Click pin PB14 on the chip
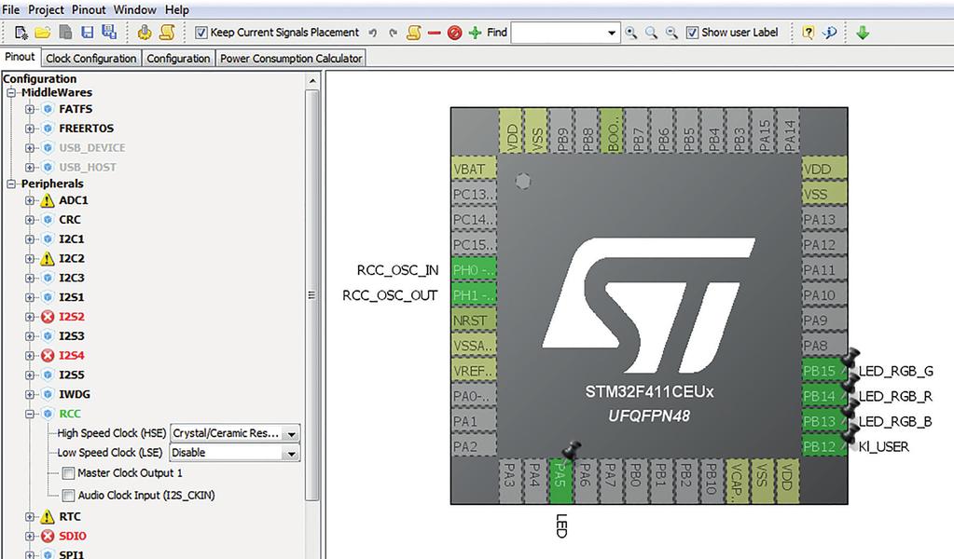Image resolution: width=954 pixels, height=559 pixels. (x=823, y=396)
